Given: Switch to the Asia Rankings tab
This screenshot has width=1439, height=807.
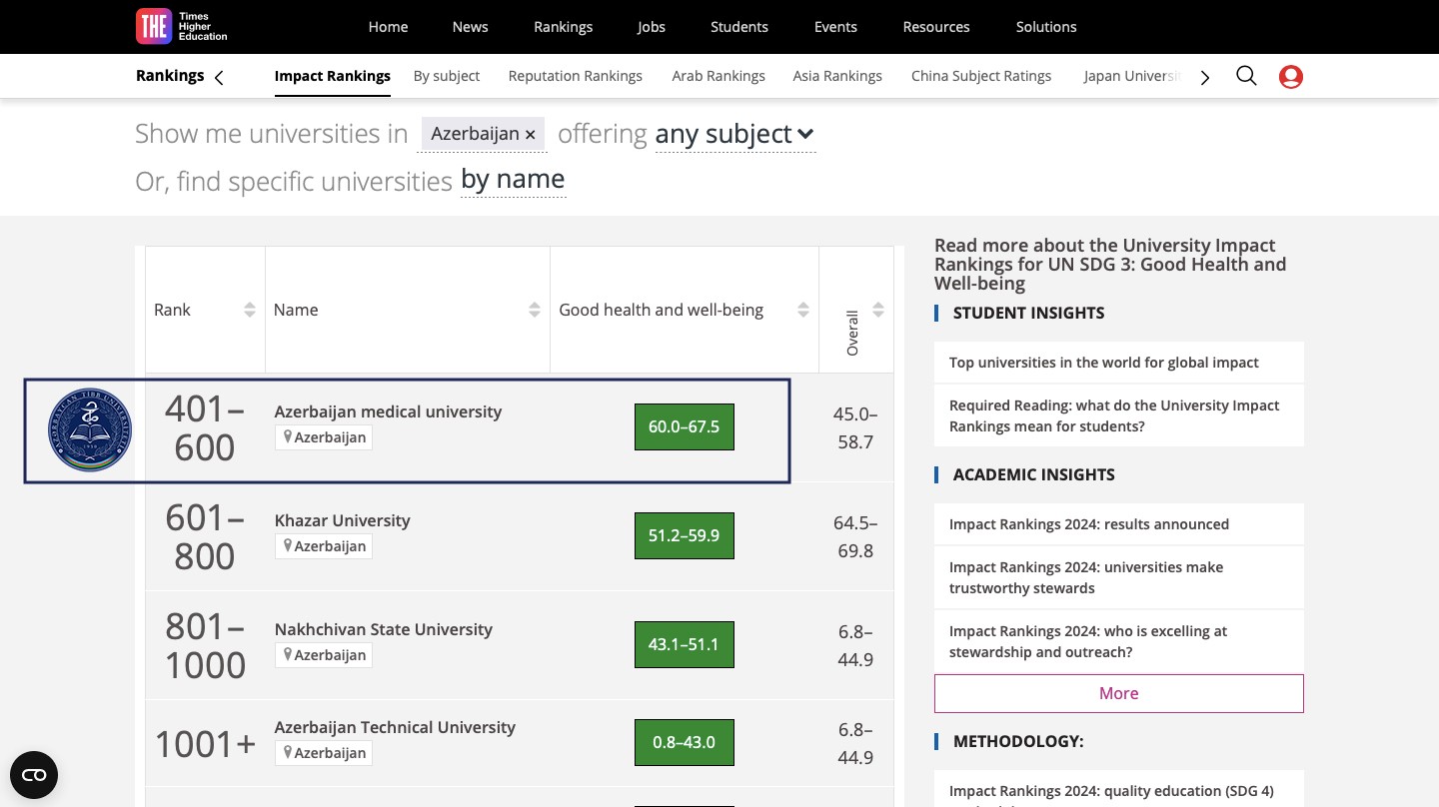Looking at the screenshot, I should pyautogui.click(x=837, y=76).
